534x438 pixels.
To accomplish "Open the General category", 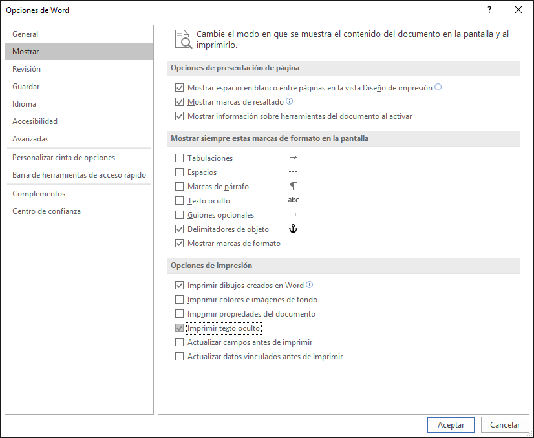I will point(25,34).
